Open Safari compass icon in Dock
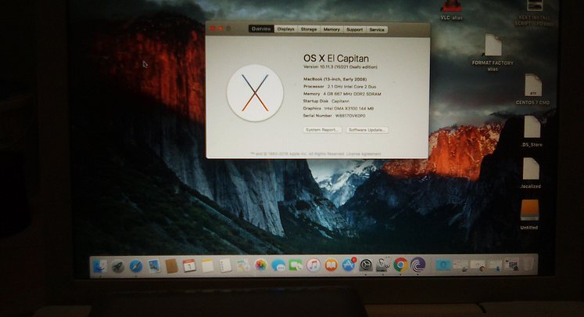The image size is (584, 317). [x=136, y=266]
